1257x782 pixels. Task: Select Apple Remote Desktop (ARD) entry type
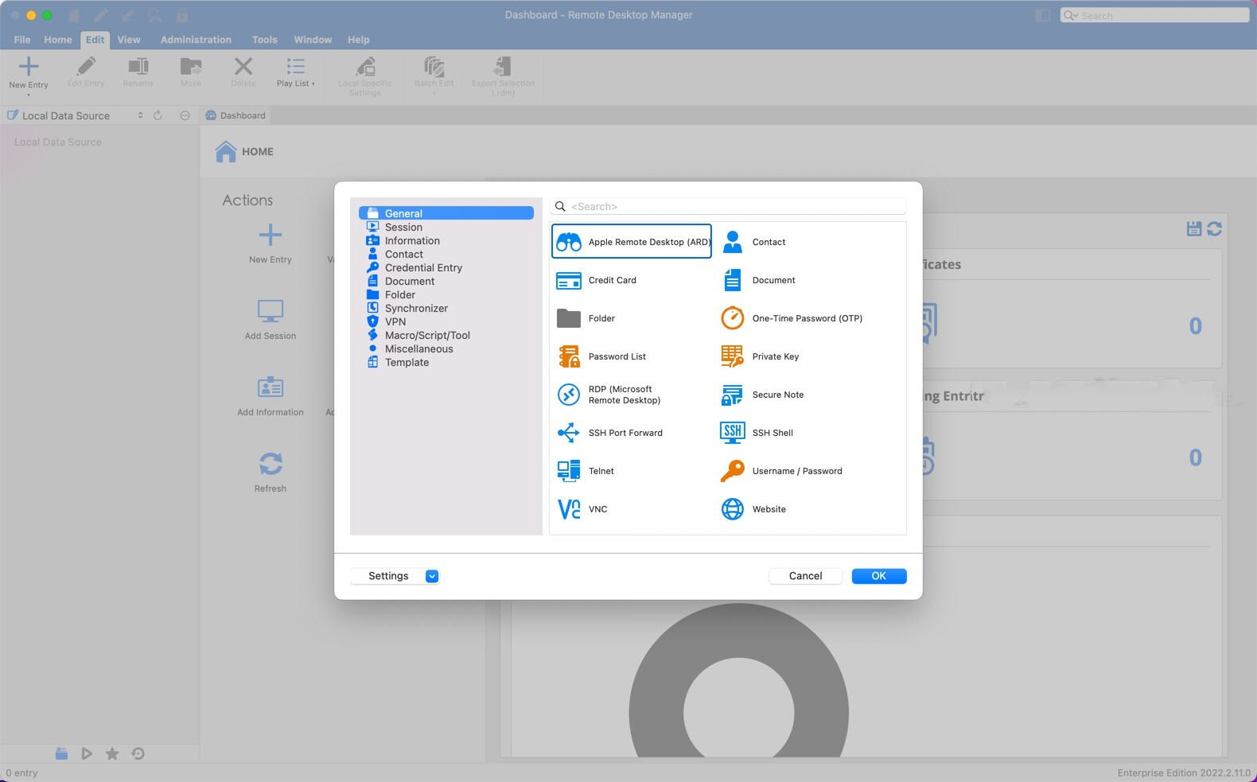click(632, 242)
